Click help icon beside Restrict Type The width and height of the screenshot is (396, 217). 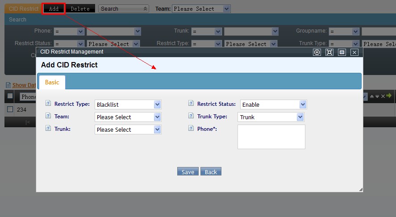point(48,104)
